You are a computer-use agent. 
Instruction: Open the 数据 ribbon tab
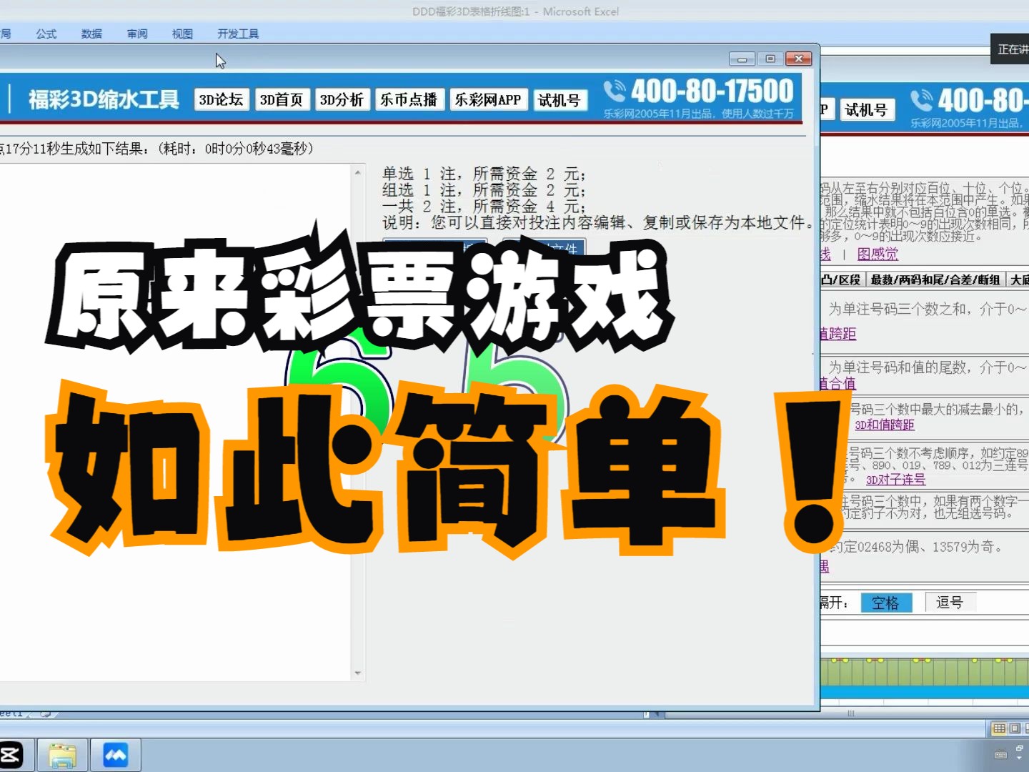(x=91, y=34)
